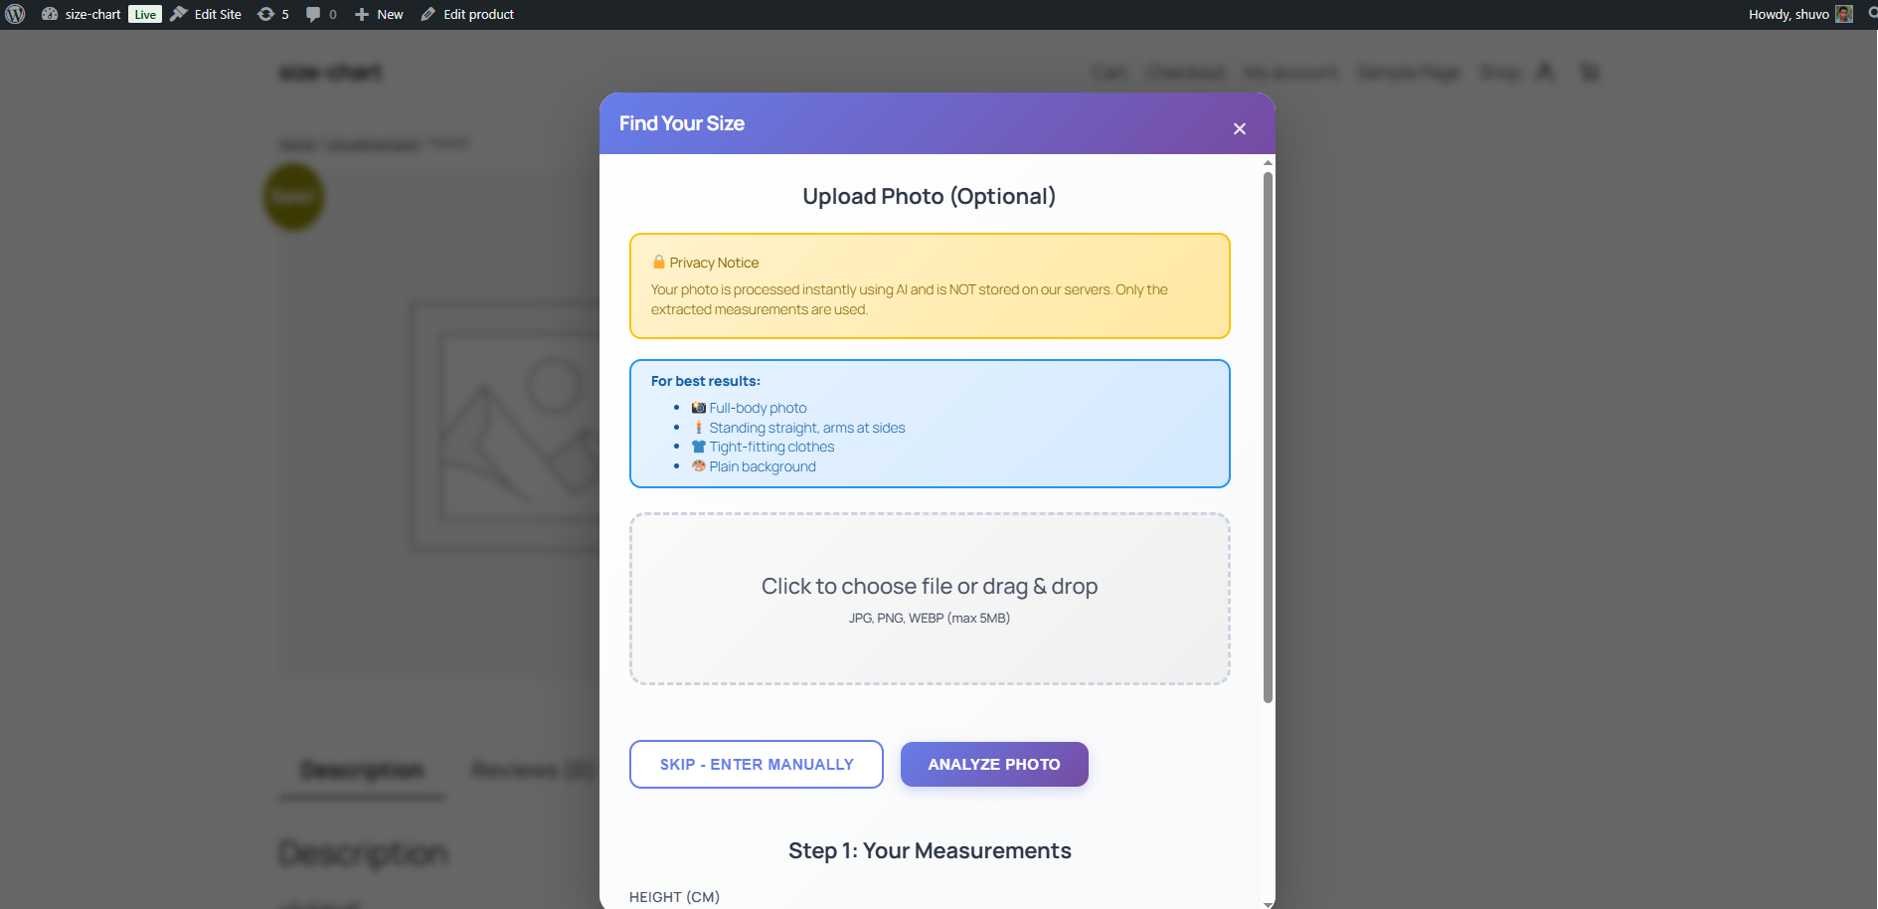The height and width of the screenshot is (909, 1878).
Task: Click the updates icon showing 5
Action: point(272,14)
